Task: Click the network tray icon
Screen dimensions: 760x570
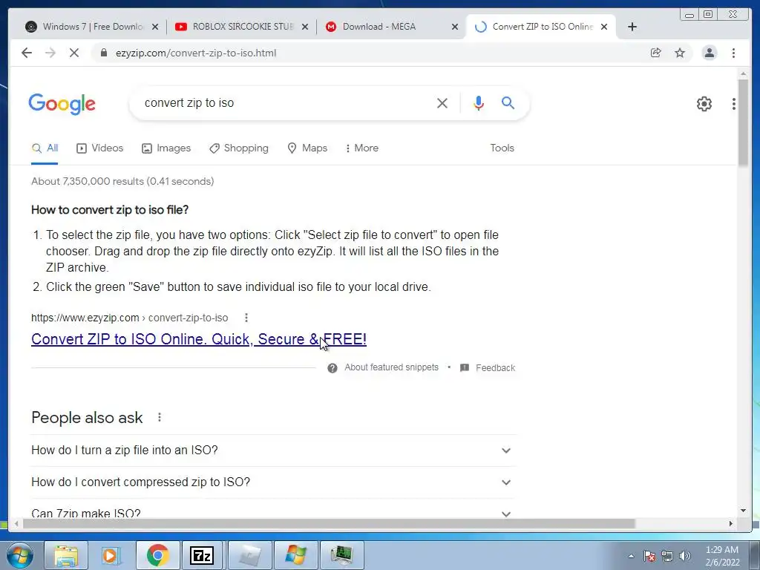Action: (x=667, y=556)
